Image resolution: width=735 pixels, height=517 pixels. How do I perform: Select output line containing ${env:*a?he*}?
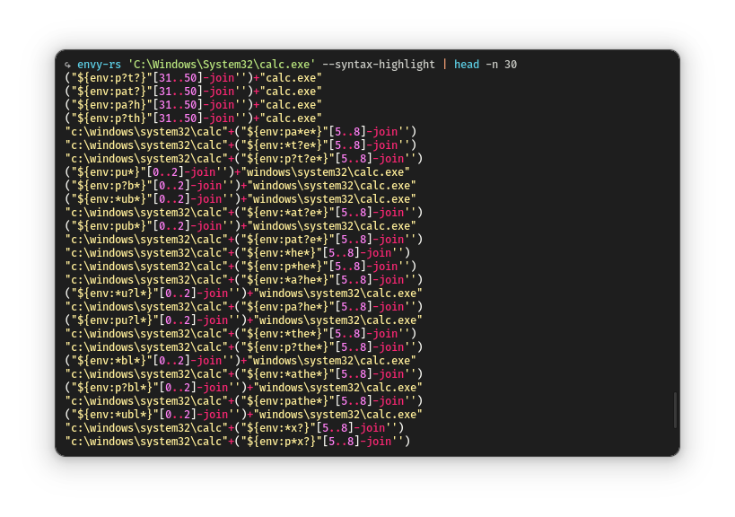[x=244, y=280]
